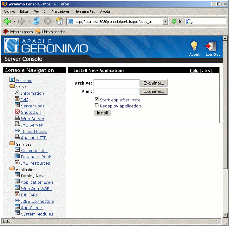229x226 pixels.
Task: Open the System Modules link
Action: tap(37, 214)
